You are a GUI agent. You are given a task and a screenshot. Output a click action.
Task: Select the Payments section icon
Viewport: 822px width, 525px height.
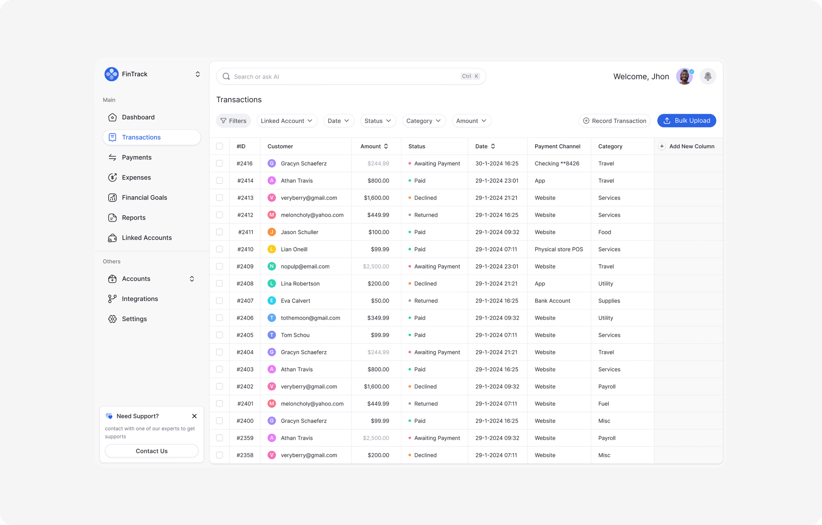pos(112,157)
